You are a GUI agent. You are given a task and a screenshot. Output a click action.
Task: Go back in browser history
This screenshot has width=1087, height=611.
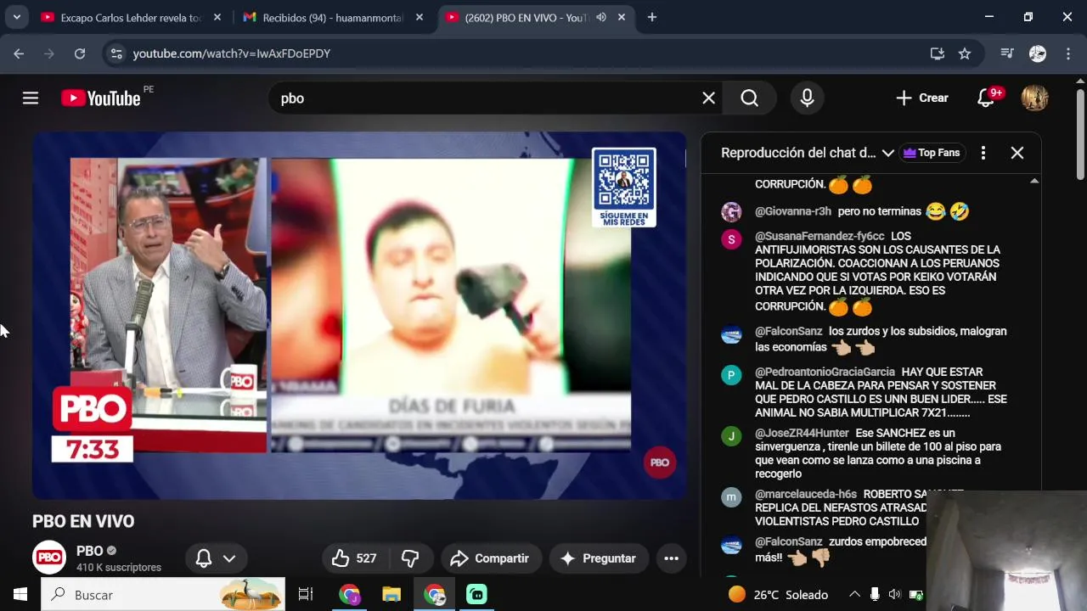pyautogui.click(x=19, y=53)
